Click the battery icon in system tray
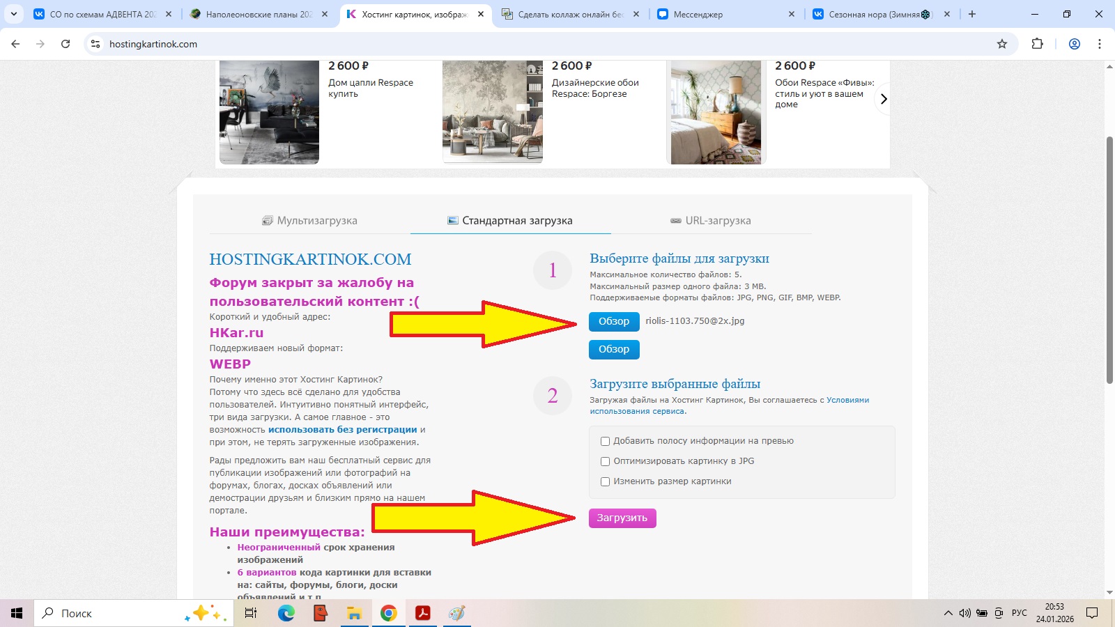Viewport: 1115px width, 627px height. pos(982,613)
